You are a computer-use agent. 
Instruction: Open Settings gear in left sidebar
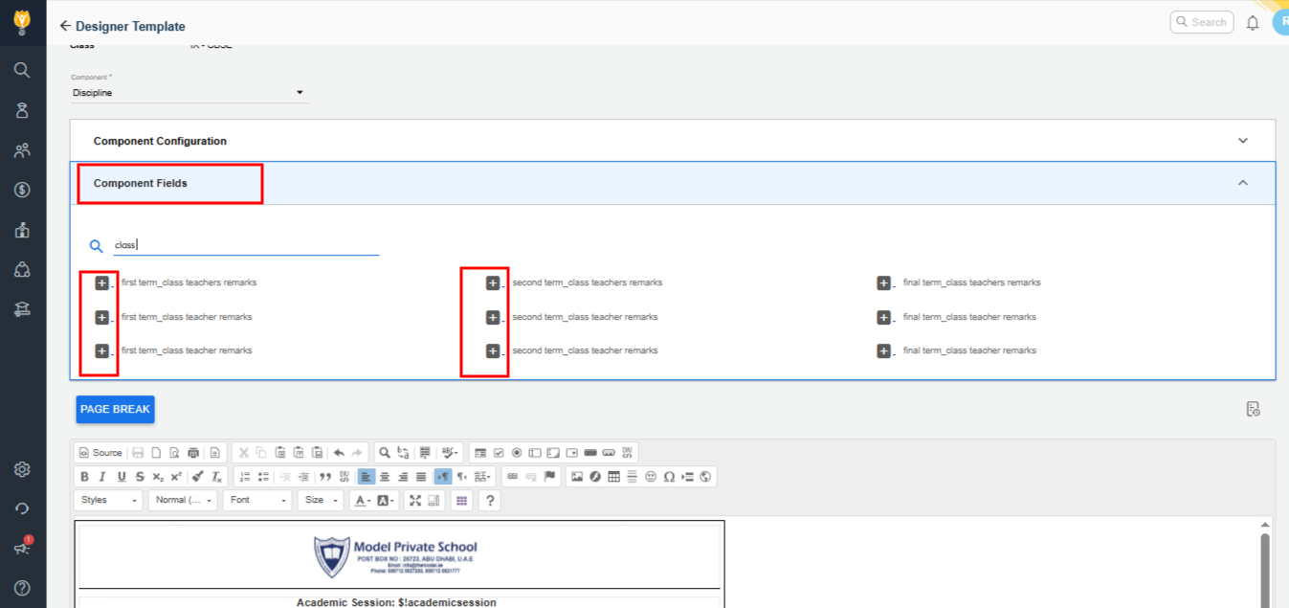[22, 469]
